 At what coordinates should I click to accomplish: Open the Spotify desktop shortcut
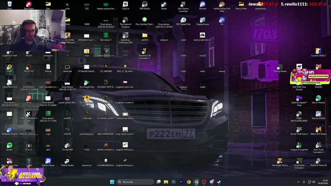[10, 146]
